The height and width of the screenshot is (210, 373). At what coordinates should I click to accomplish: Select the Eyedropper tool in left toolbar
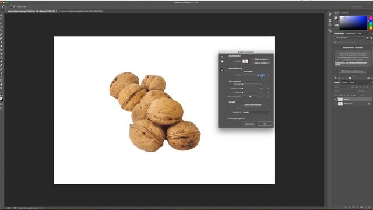1,34
